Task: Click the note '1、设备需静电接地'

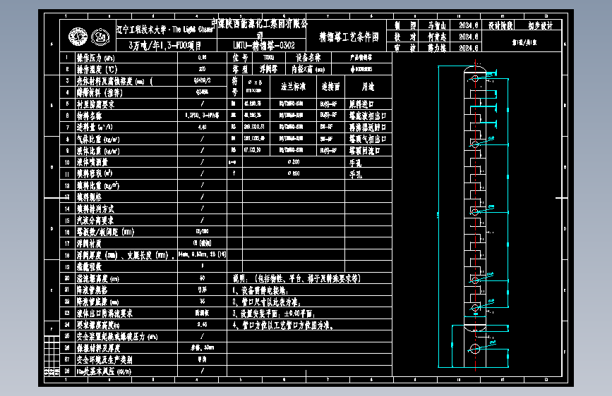Action: 260,290
